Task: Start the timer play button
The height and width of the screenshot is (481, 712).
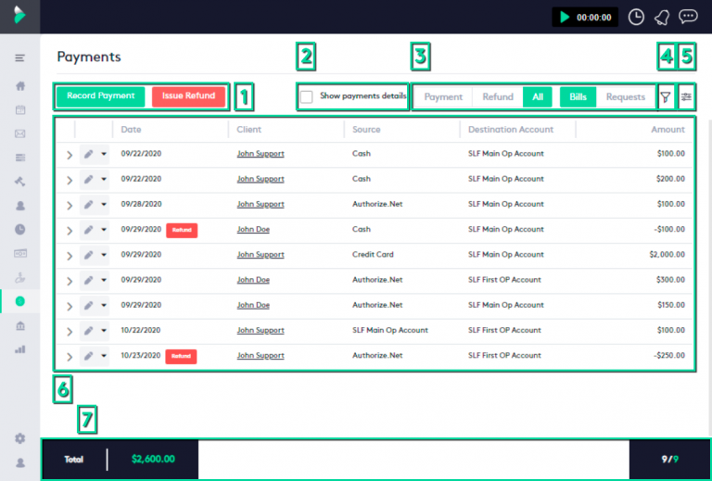Action: coord(565,18)
